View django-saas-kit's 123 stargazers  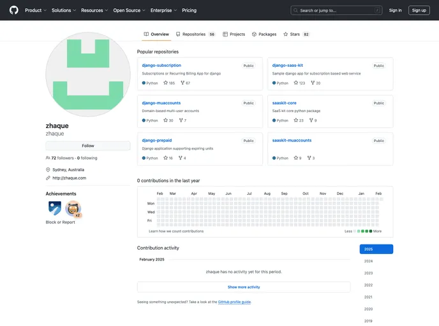tap(299, 83)
